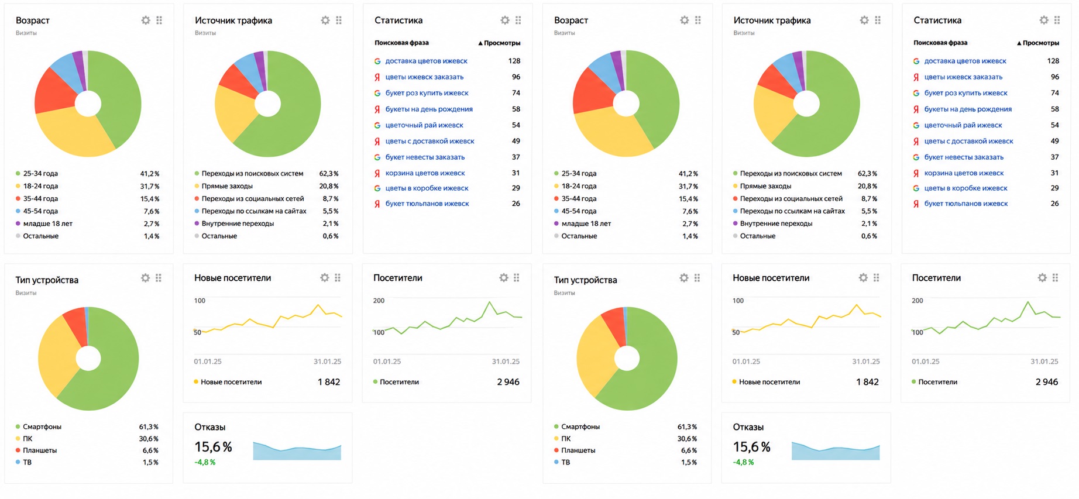Viewport: 1079px width, 499px height.
Task: Open "цветы ижевск заказать" phrase in left Статистика
Action: click(x=424, y=77)
